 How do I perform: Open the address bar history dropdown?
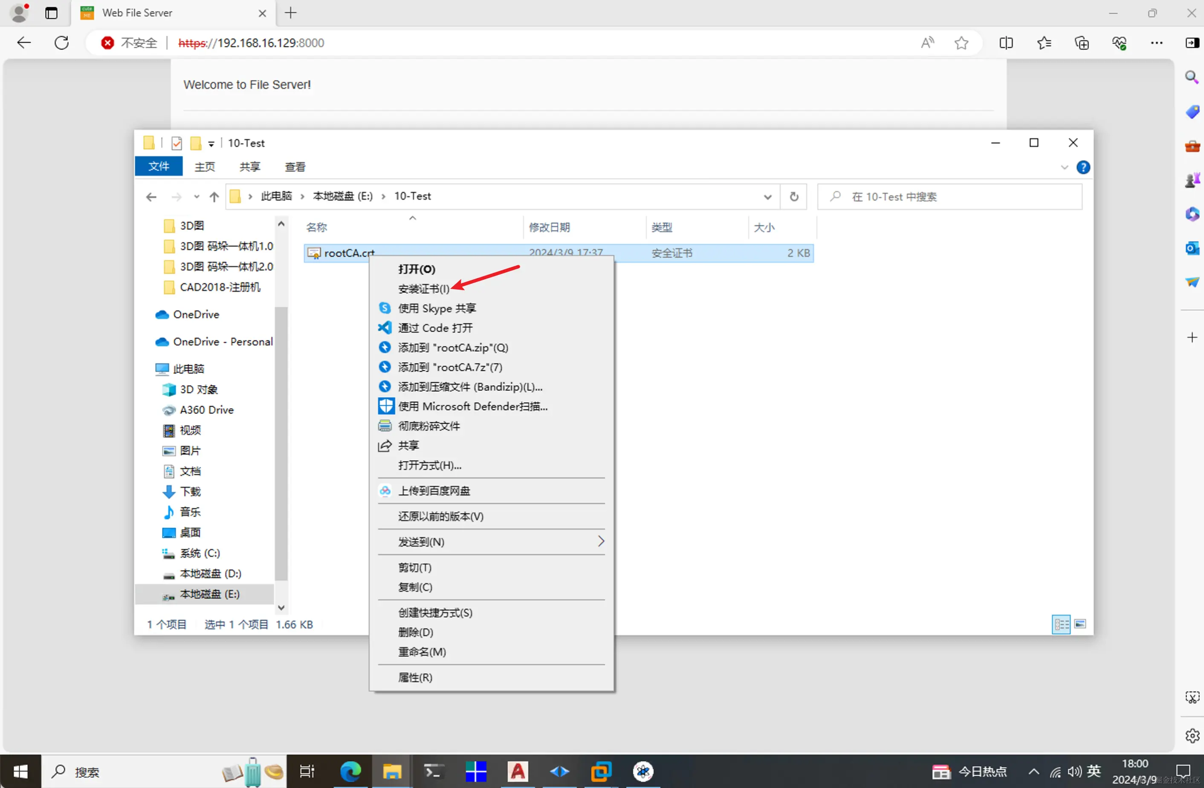click(767, 197)
